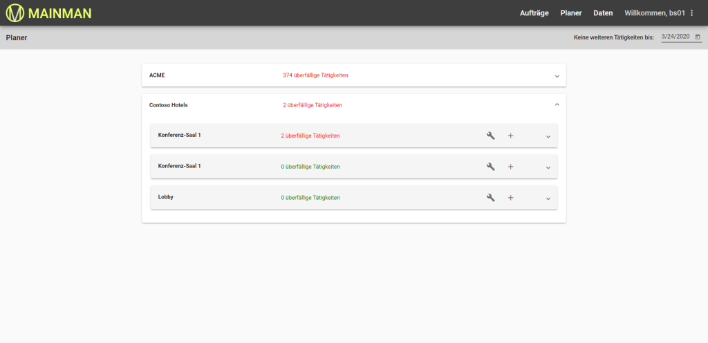Expand Konferenz-Saal 1 row showing 2 überfällige Tätigkeiten

(x=548, y=136)
